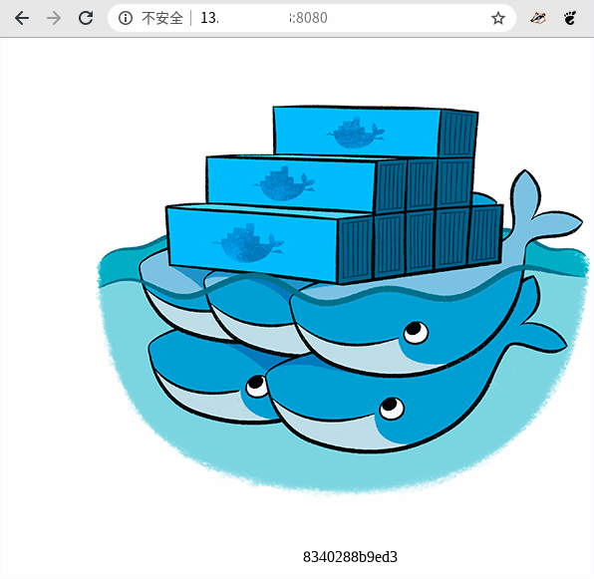Viewport: 594px width, 579px height.
Task: Focus the address bar IP starting with 13.
Action: click(209, 18)
